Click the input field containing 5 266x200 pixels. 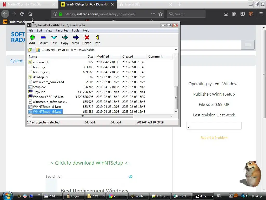pyautogui.click(x=214, y=126)
